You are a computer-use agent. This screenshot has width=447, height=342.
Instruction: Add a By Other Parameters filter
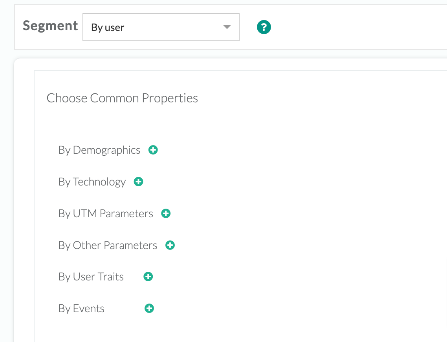coord(170,245)
